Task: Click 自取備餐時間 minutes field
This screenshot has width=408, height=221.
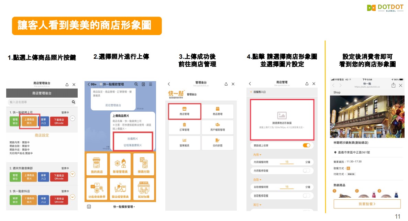Action: point(287,187)
